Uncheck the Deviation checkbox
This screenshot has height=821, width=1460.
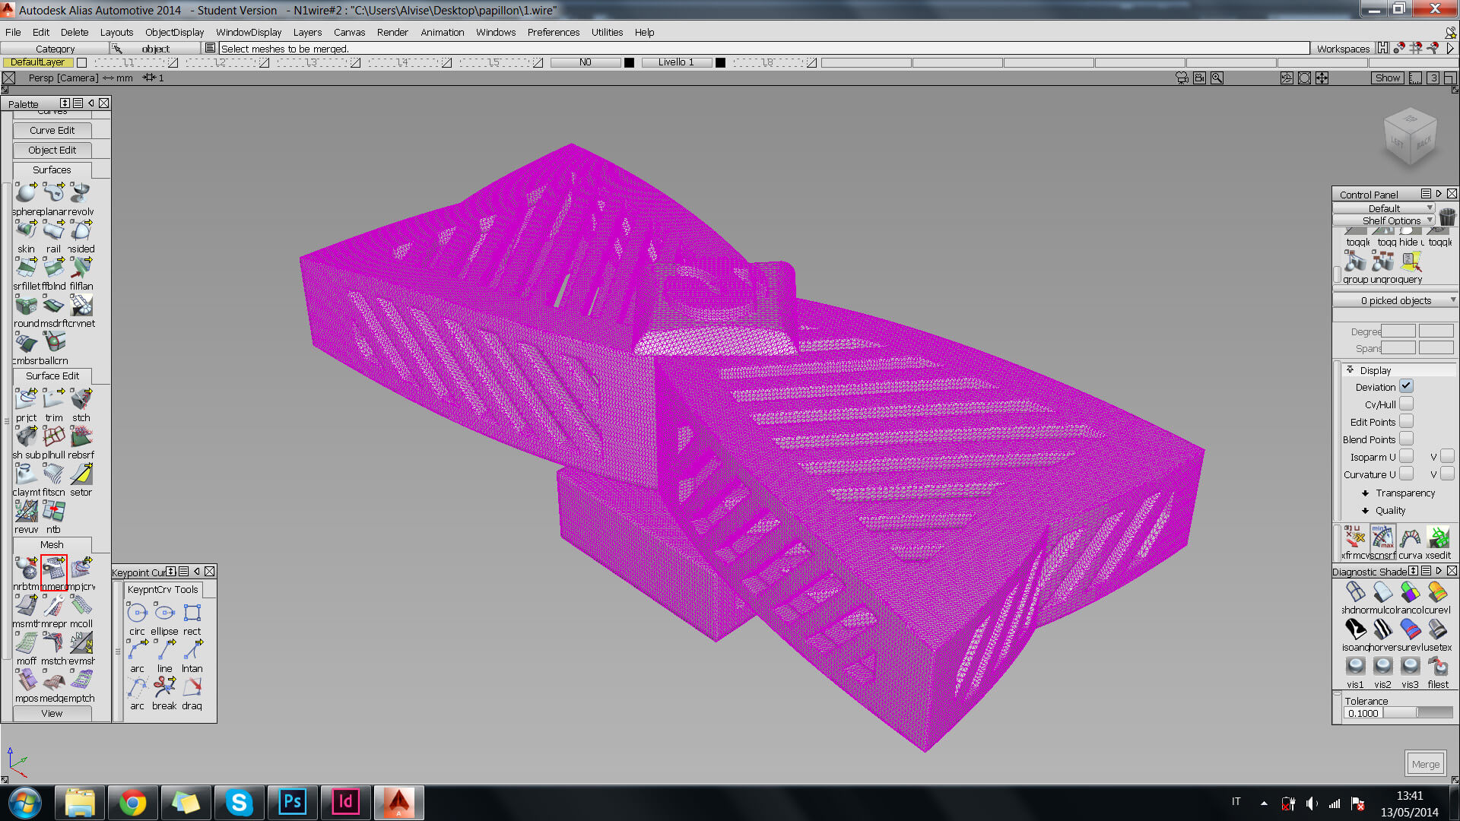click(1406, 387)
